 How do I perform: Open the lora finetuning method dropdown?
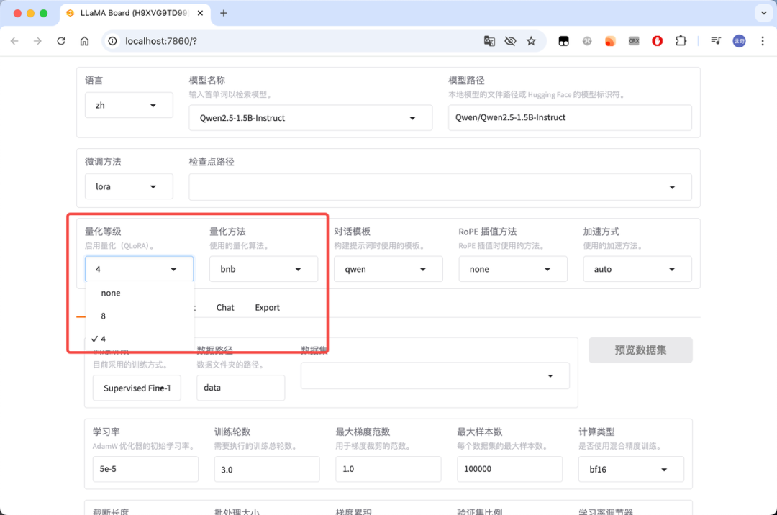pos(129,186)
